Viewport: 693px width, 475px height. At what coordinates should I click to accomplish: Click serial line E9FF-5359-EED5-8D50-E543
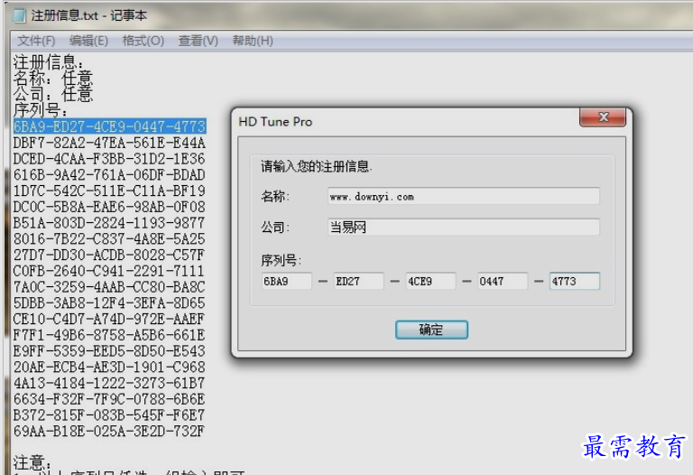pos(109,350)
